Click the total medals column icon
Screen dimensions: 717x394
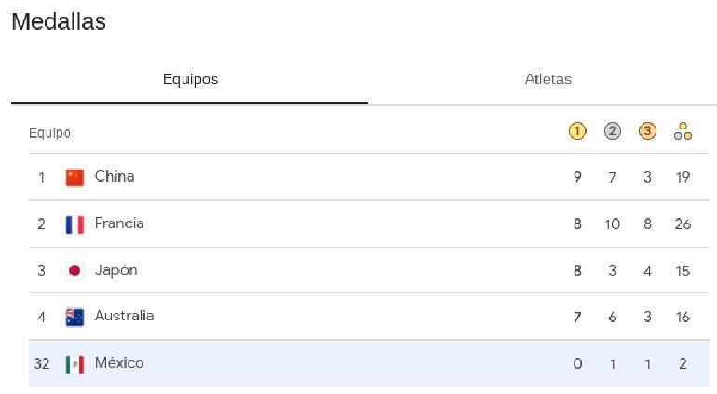(x=683, y=131)
